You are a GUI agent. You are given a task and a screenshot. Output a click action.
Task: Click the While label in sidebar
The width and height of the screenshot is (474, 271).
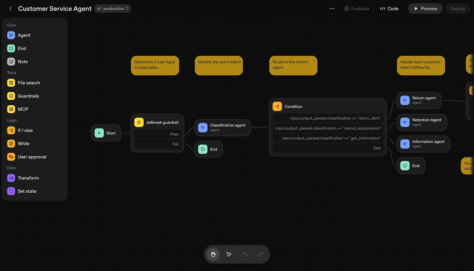(x=23, y=144)
